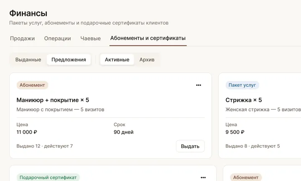Click the Финансы page heading

tap(28, 13)
